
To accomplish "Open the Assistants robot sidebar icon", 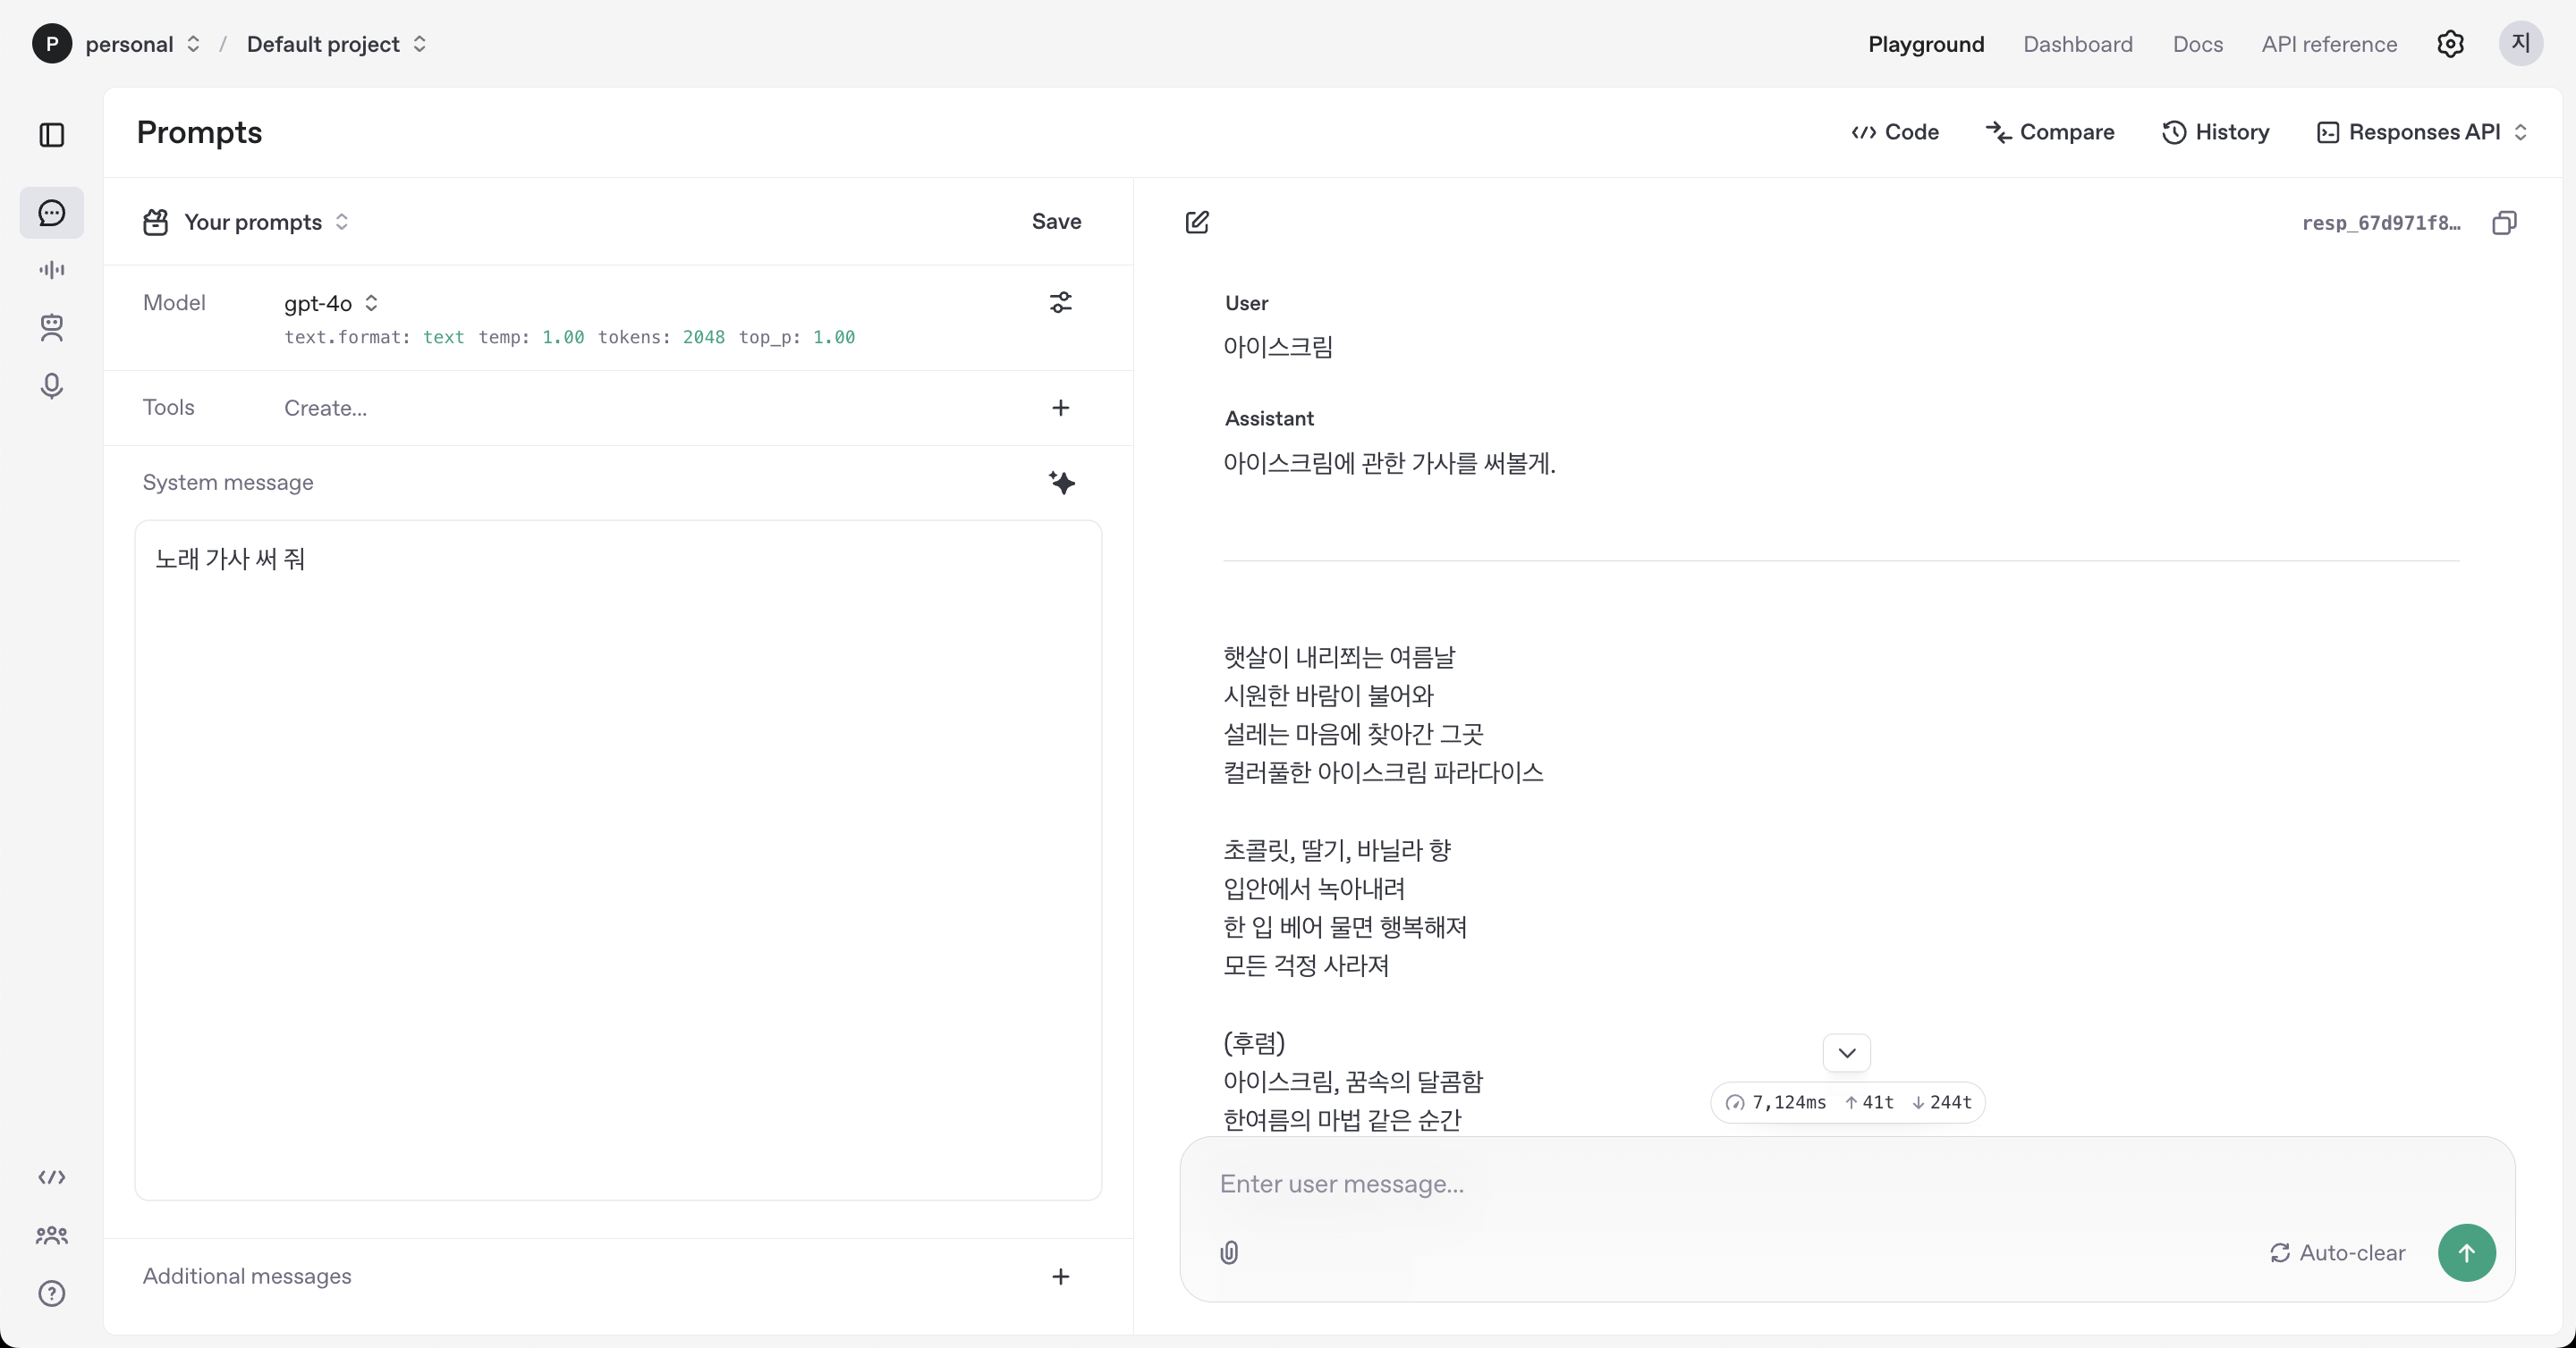I will pos(52,328).
